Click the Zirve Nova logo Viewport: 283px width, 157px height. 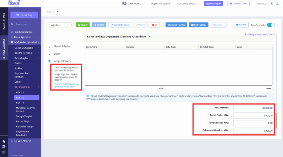[14, 3]
